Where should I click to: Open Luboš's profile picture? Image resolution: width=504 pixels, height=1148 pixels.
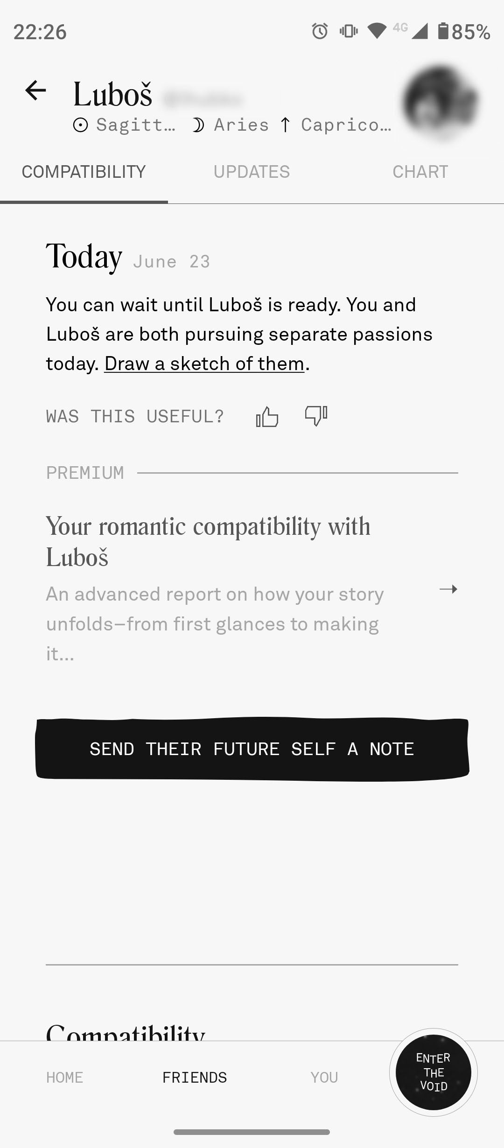(x=441, y=102)
